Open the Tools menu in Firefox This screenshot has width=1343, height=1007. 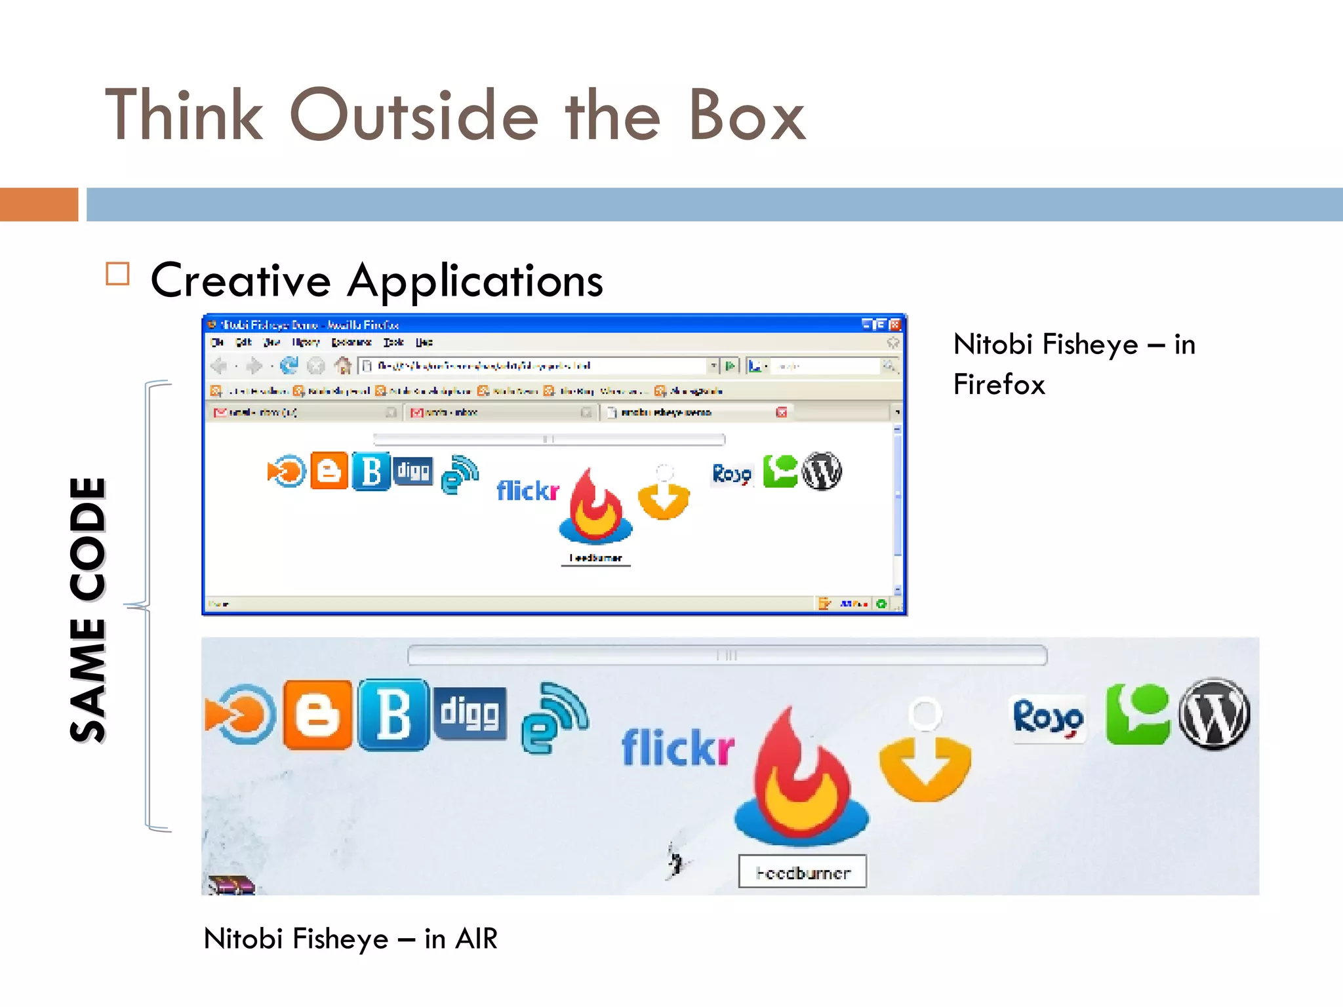pyautogui.click(x=393, y=342)
